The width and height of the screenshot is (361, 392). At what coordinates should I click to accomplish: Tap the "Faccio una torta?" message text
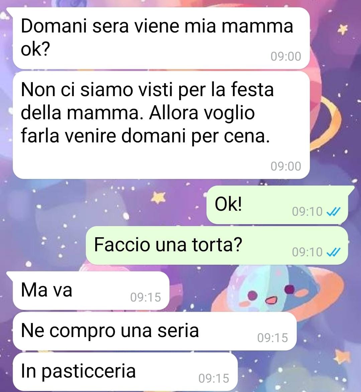tap(168, 245)
